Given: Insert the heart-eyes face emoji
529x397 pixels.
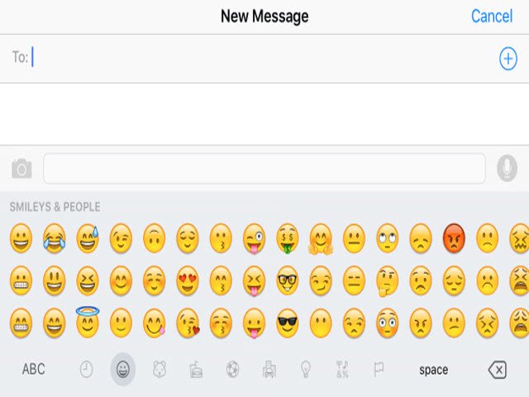Looking at the screenshot, I should (x=188, y=280).
